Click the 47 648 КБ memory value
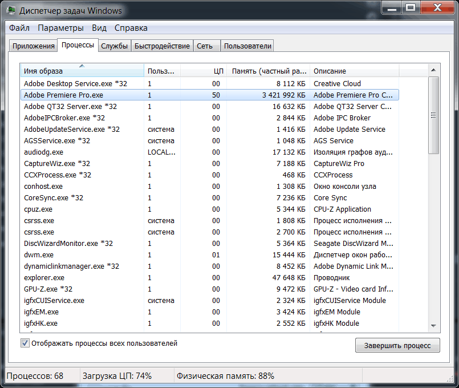Screen dimensions: 459x388 click(289, 278)
